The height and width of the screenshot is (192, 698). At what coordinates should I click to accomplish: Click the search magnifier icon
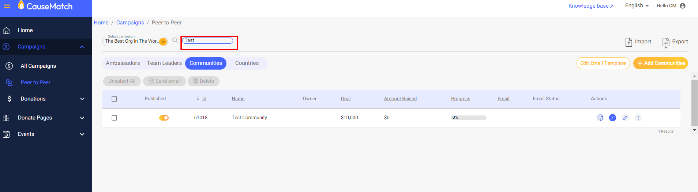coord(175,40)
